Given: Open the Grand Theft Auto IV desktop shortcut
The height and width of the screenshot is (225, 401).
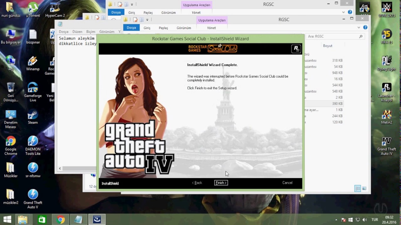Looking at the screenshot, I should tap(387, 146).
